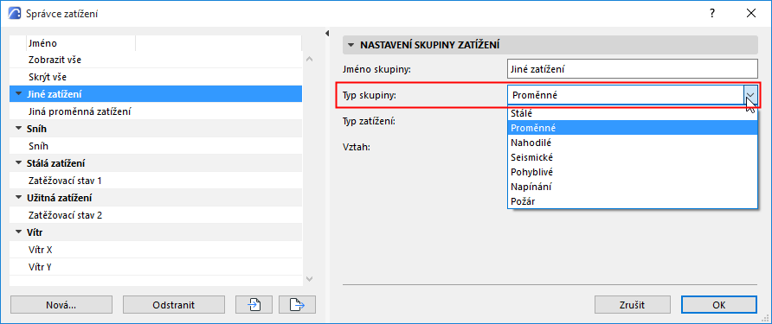Click the Jméno column header
772x324 pixels.
coord(80,43)
